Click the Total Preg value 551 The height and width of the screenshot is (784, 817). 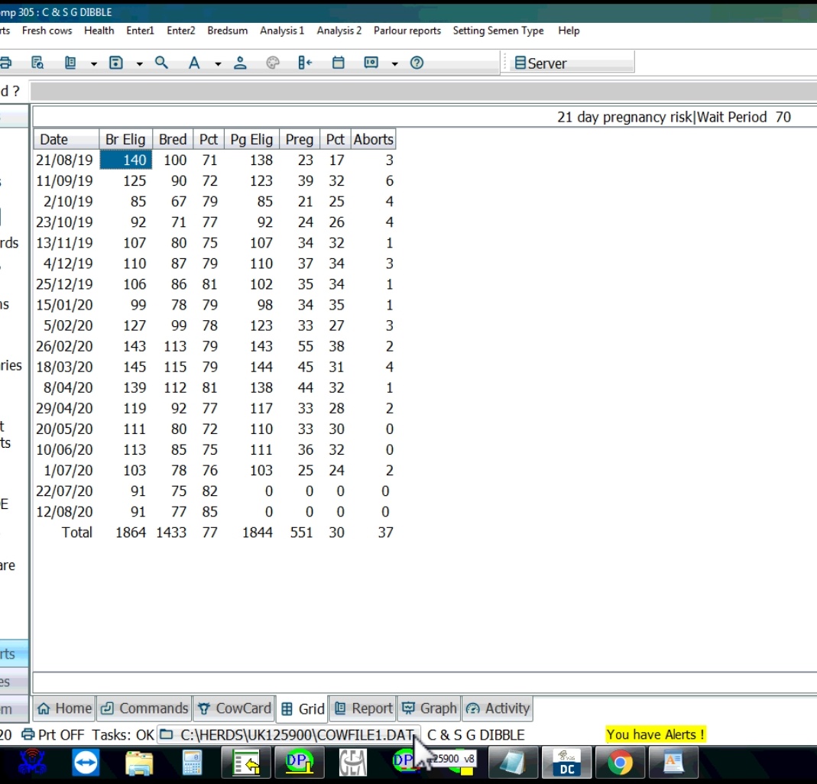tap(301, 533)
